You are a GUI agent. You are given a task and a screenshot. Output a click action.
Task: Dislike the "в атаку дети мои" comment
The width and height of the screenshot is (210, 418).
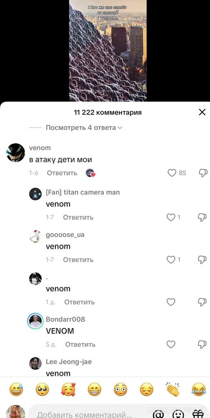click(203, 173)
